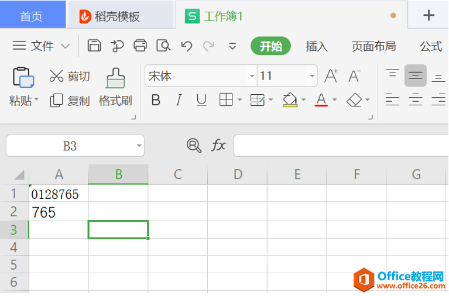449x296 pixels.
Task: Expand the font color dropdown arrow
Action: coord(334,100)
